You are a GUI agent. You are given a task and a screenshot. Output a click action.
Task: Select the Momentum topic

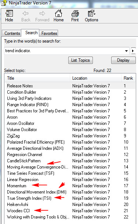(x=17, y=186)
